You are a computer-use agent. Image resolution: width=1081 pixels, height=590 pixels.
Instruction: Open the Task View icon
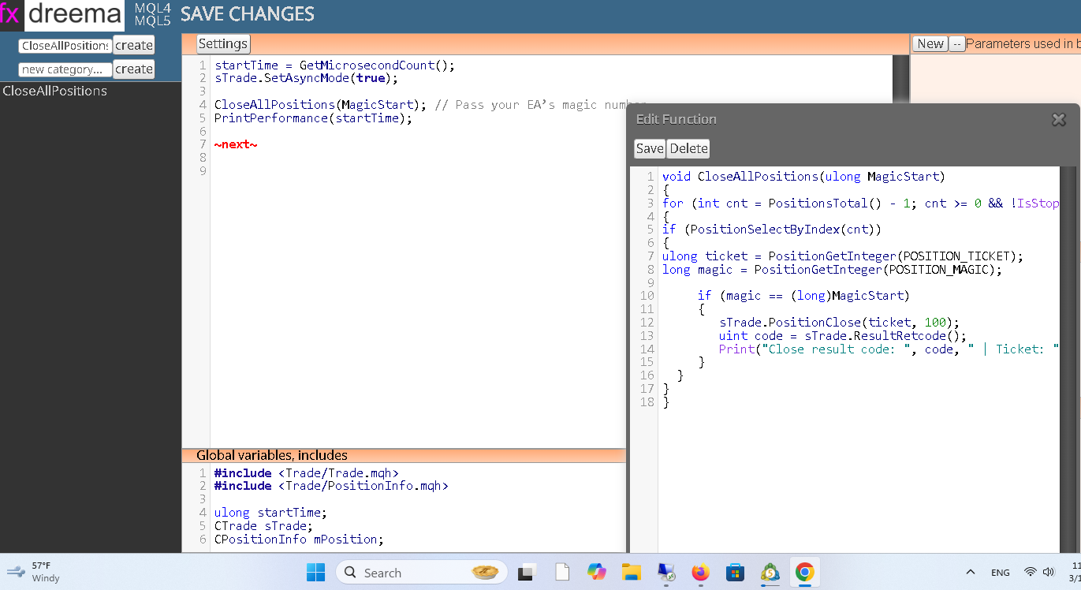pyautogui.click(x=527, y=573)
